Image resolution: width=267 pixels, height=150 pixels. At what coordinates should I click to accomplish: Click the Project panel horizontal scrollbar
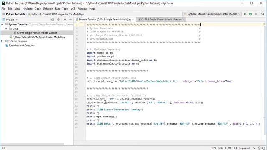pos(32,144)
